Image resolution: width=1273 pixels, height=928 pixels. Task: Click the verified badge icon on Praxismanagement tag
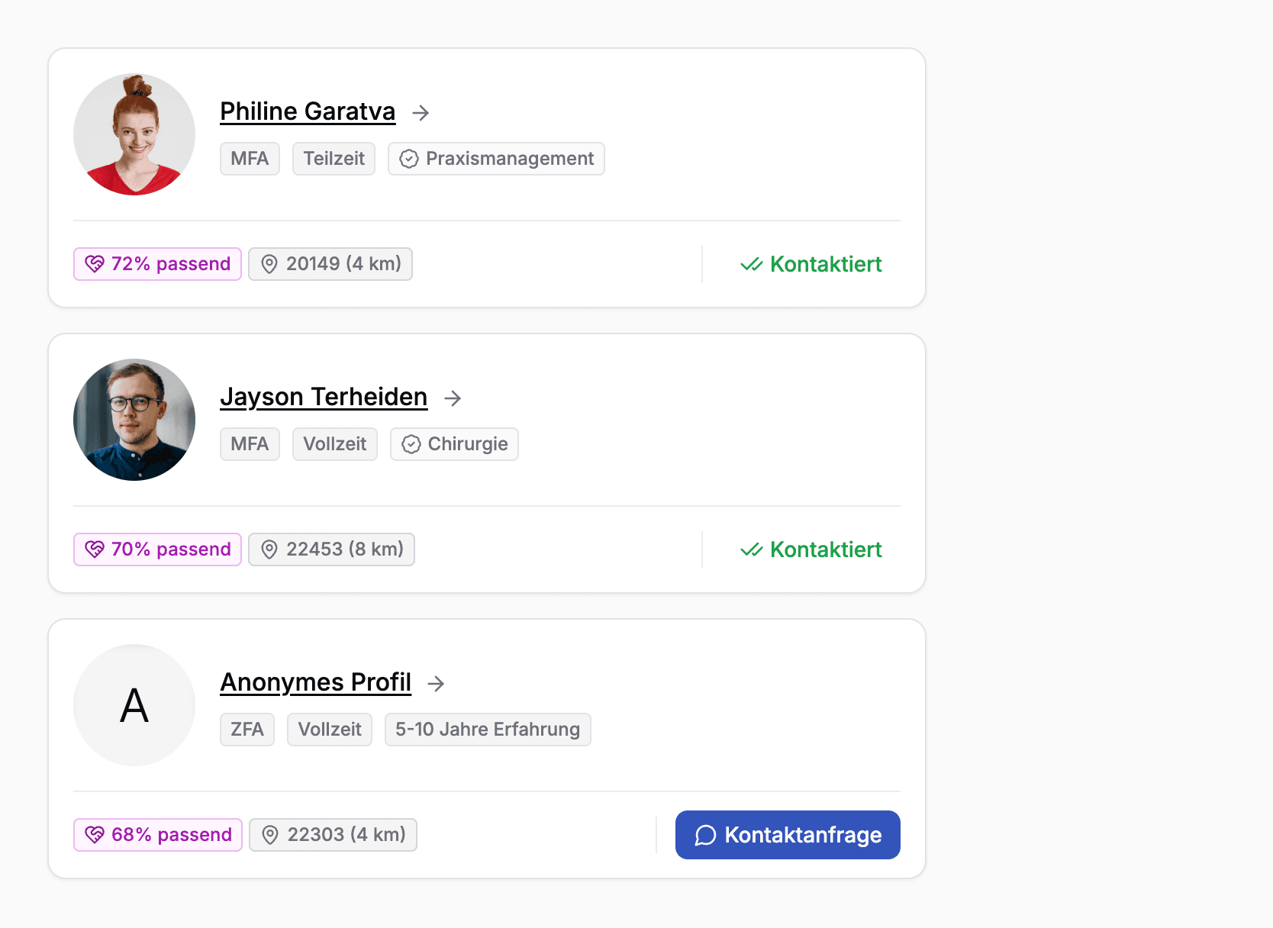point(410,159)
